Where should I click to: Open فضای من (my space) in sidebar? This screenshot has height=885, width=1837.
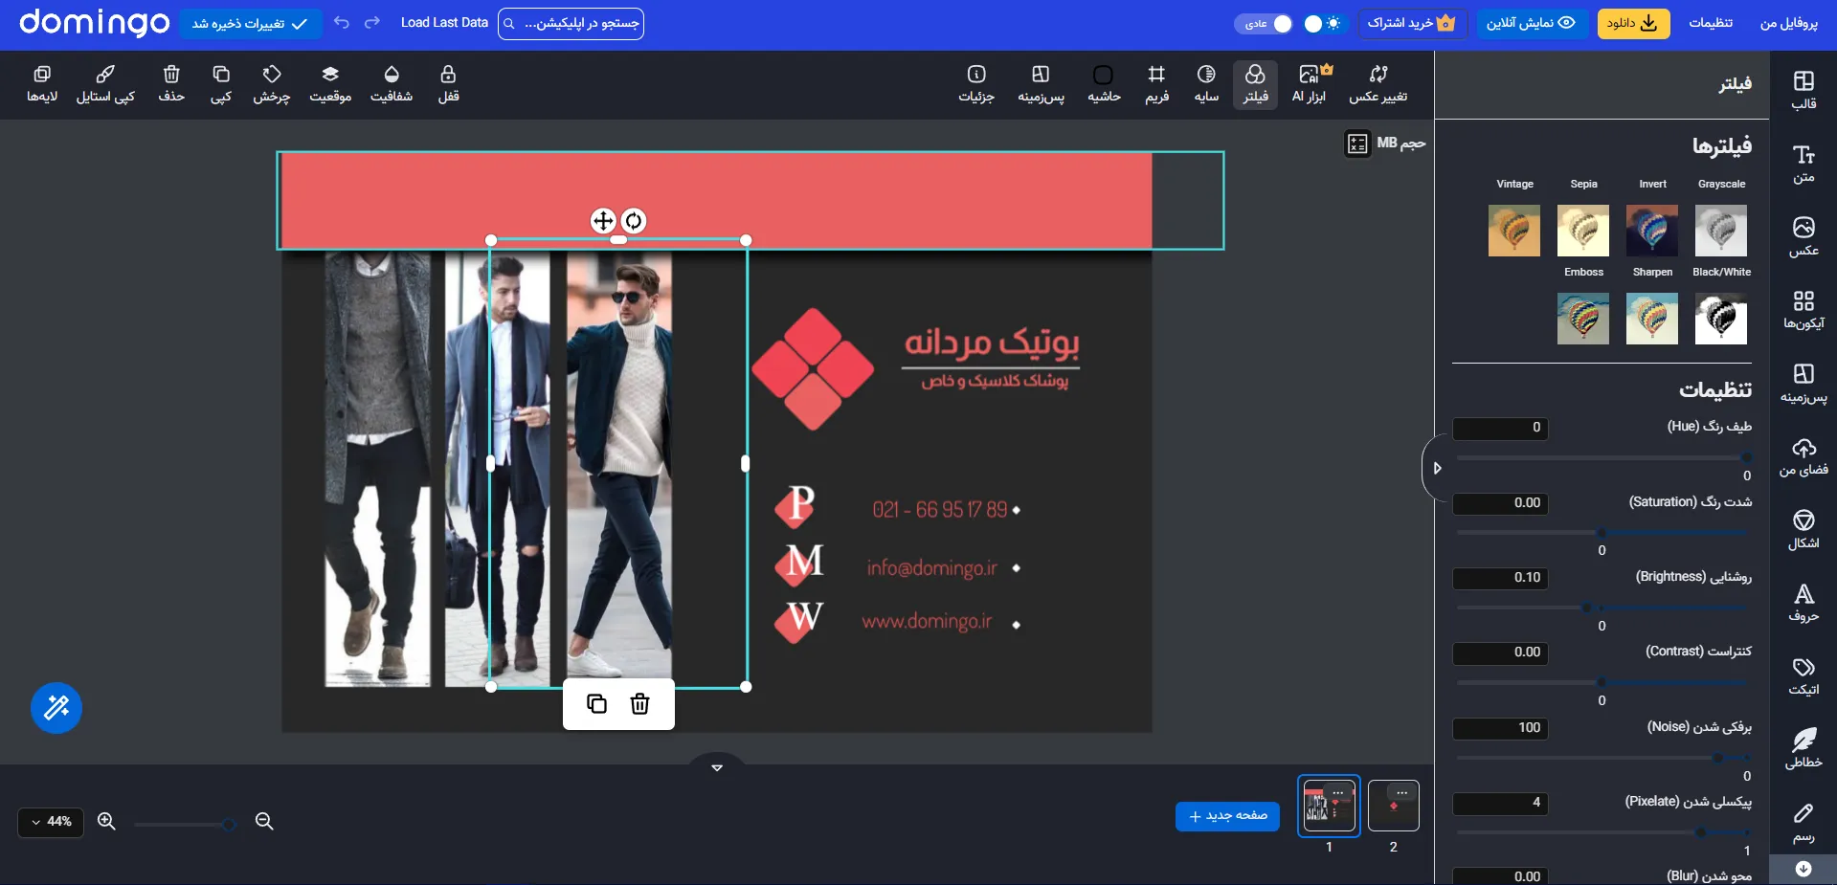pyautogui.click(x=1803, y=456)
